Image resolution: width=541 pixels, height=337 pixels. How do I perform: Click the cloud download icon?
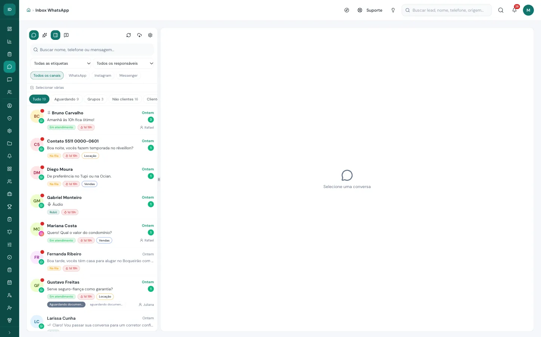(x=139, y=35)
